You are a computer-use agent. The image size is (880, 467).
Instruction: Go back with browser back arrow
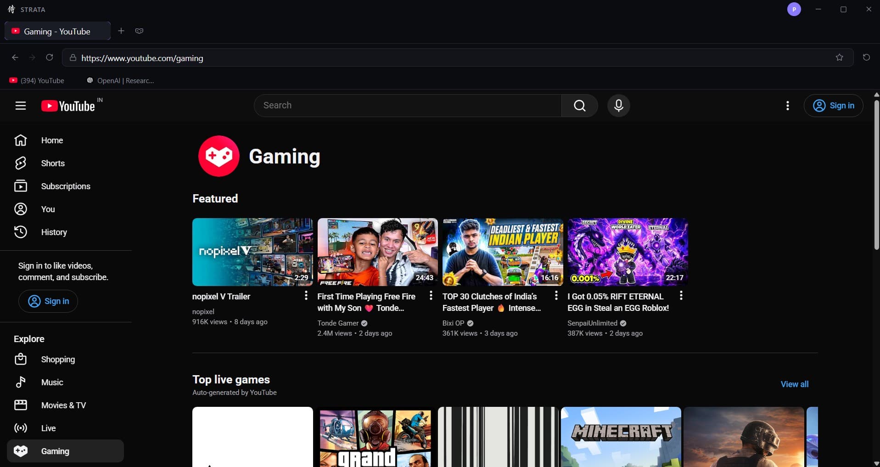[x=15, y=57]
